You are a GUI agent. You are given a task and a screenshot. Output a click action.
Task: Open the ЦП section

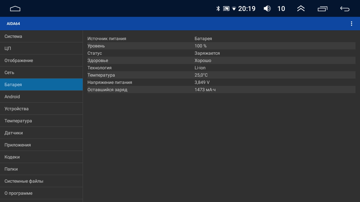(x=41, y=49)
